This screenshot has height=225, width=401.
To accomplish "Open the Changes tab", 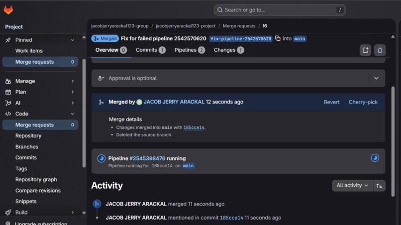I will point(229,50).
